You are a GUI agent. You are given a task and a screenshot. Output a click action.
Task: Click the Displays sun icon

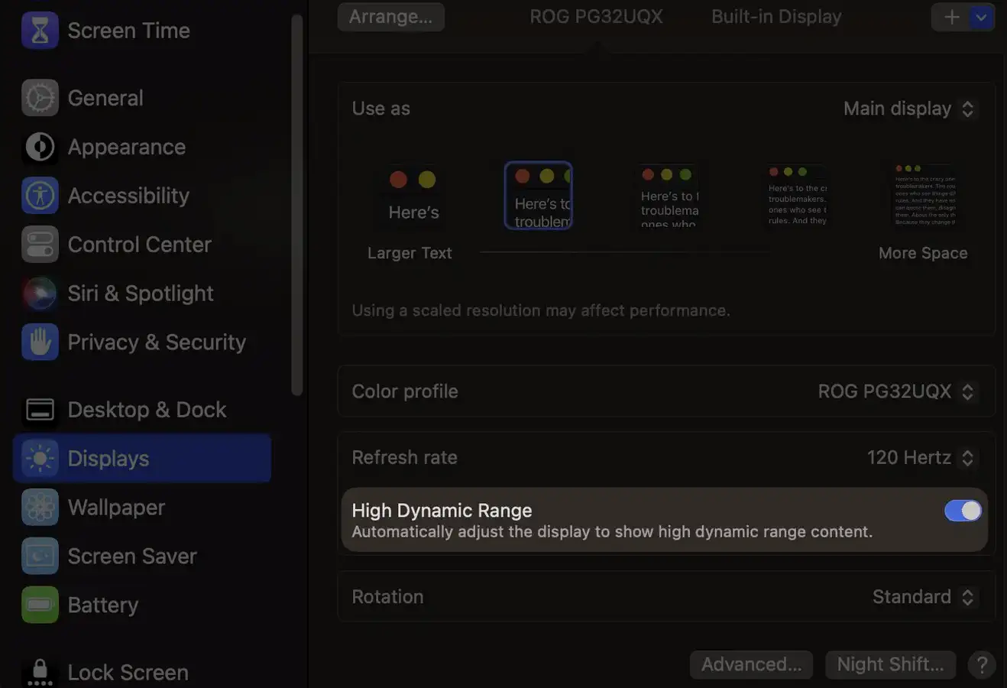(40, 459)
